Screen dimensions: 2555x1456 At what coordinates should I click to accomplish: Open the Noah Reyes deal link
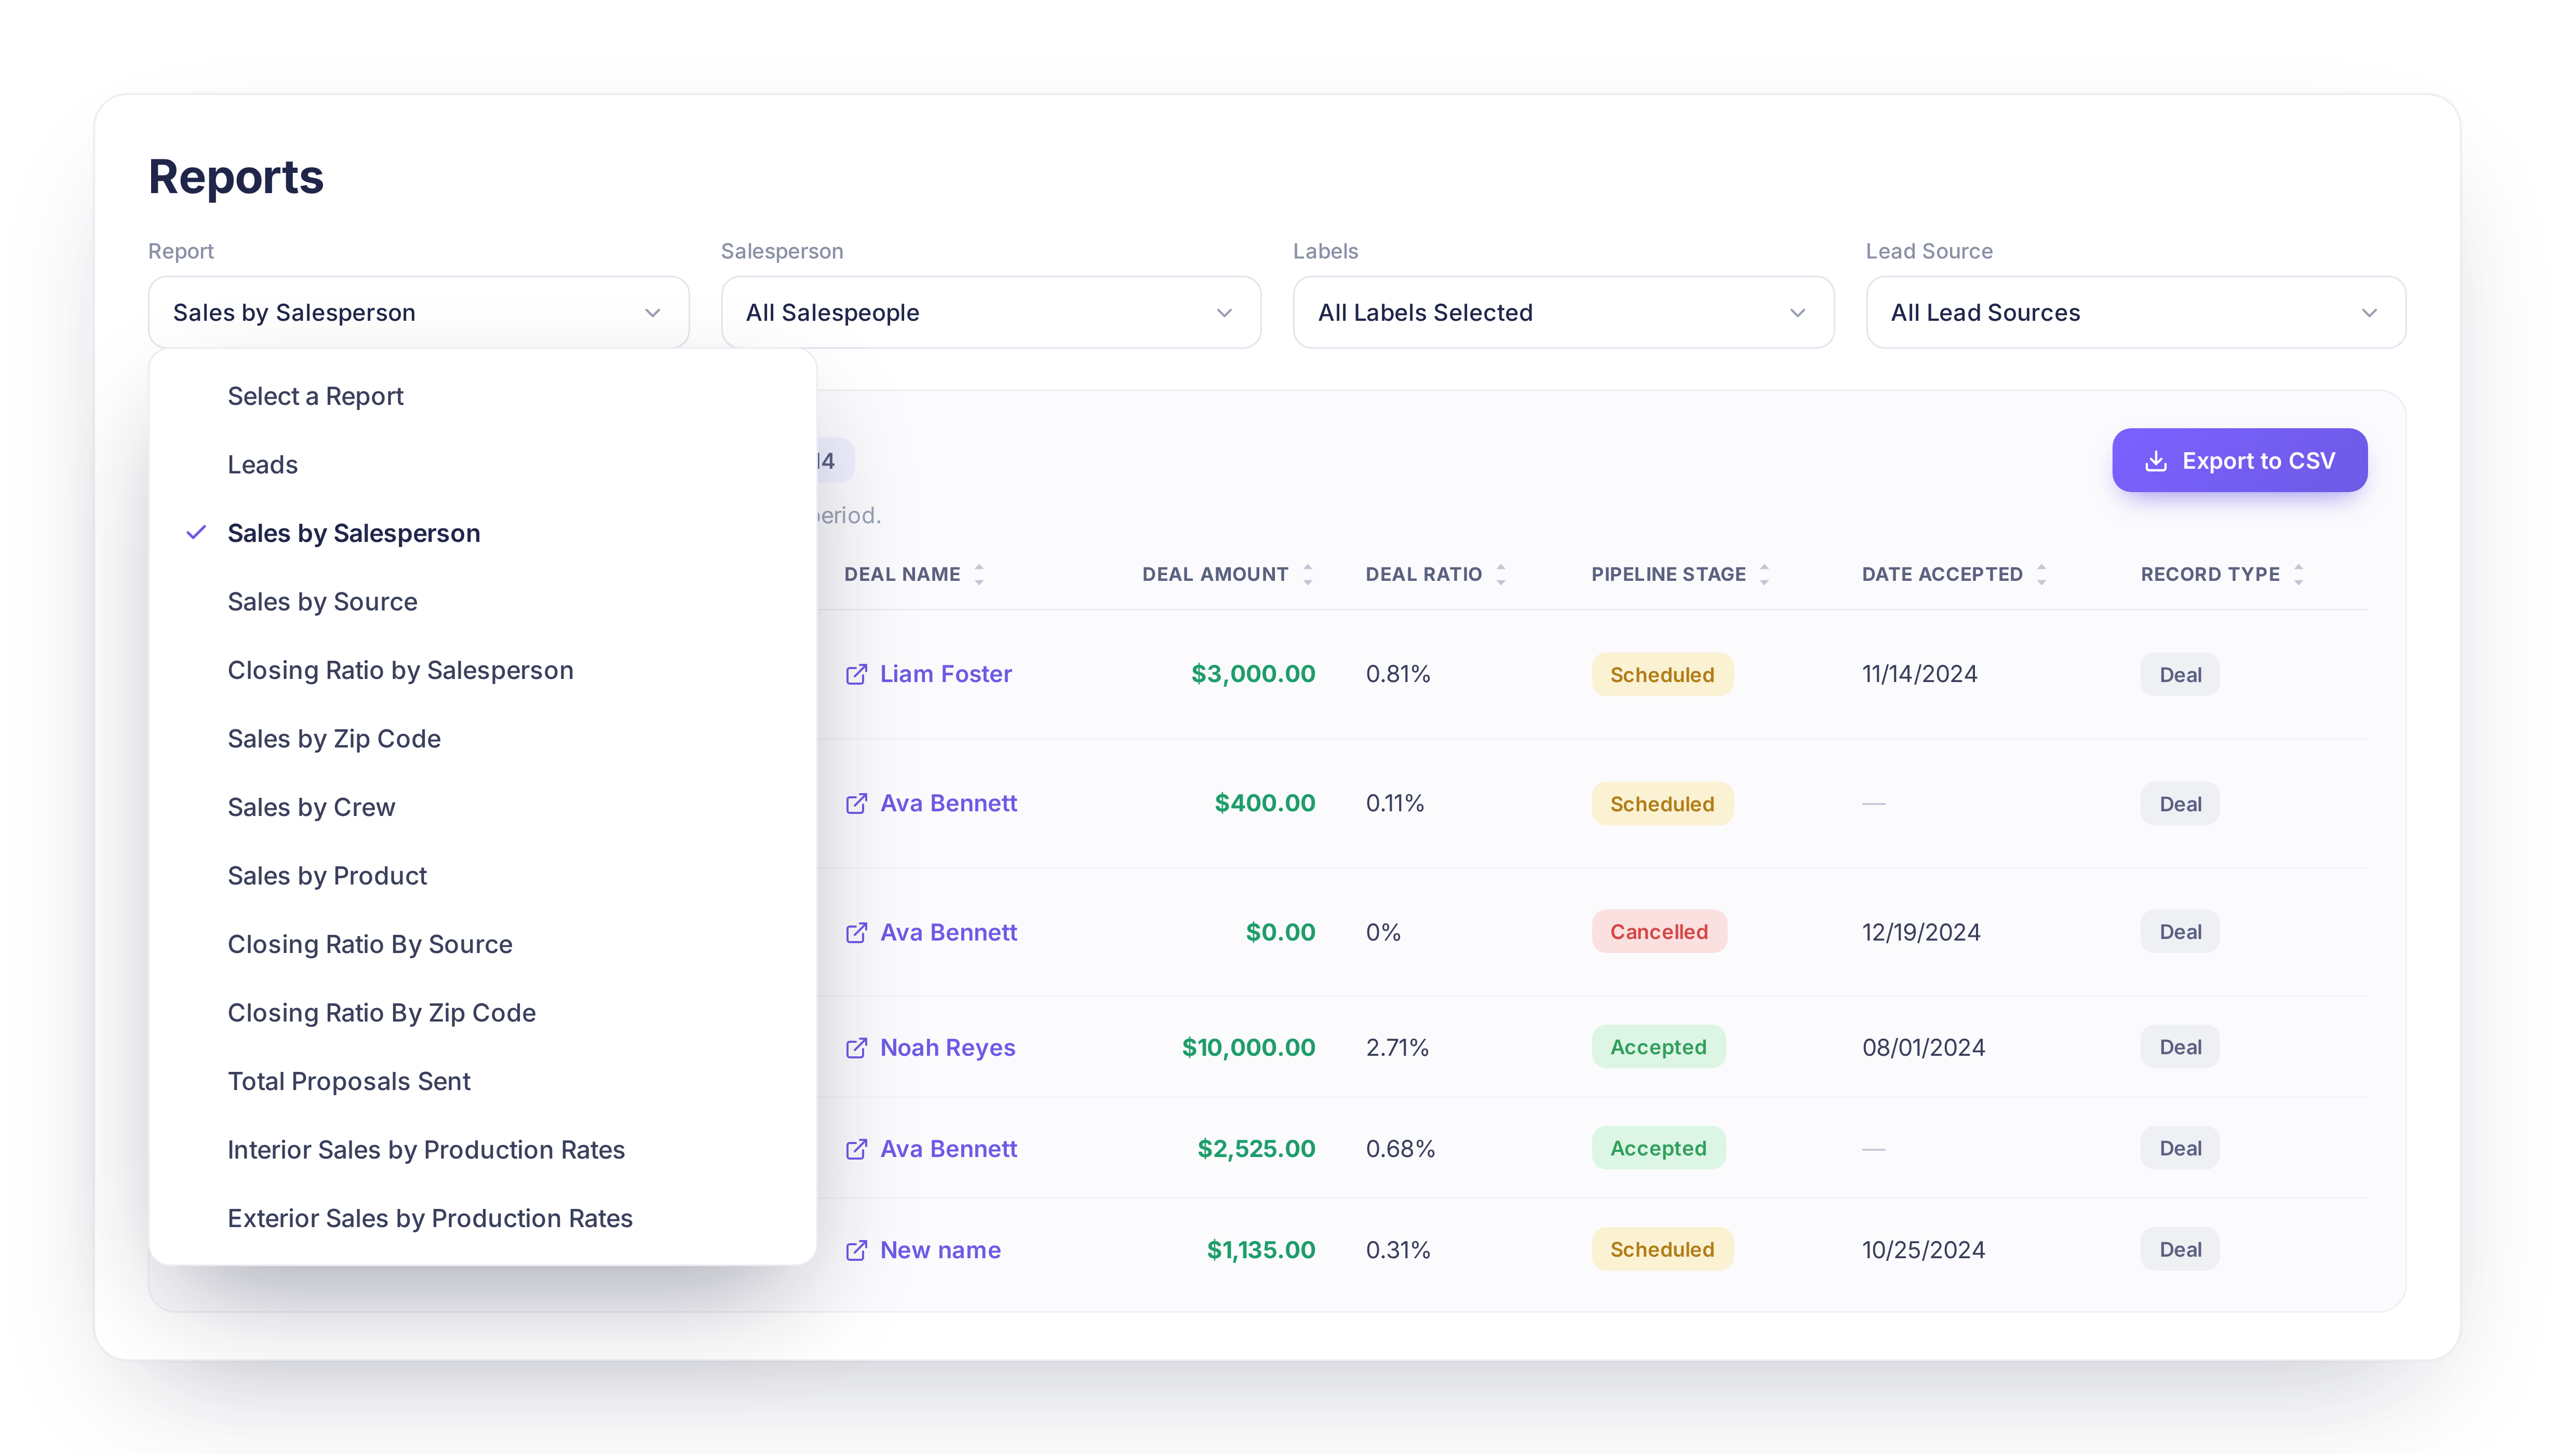[x=946, y=1047]
